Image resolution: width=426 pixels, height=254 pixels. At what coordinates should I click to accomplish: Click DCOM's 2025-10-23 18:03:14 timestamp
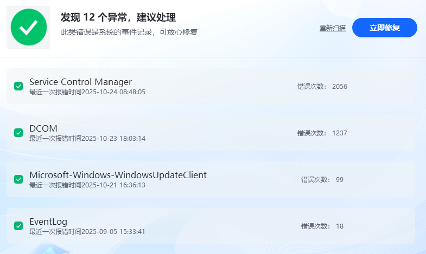(x=113, y=139)
